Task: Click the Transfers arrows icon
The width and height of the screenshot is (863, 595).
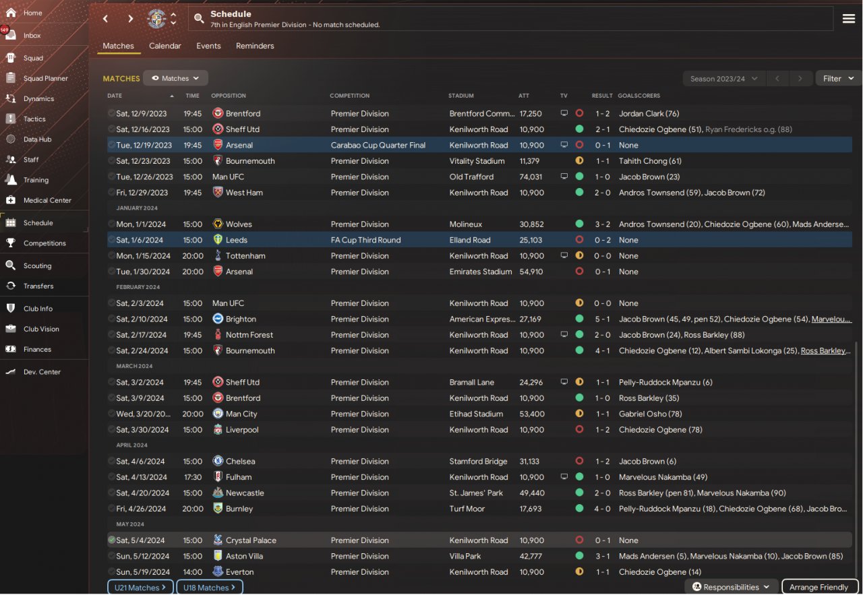Action: (x=11, y=286)
